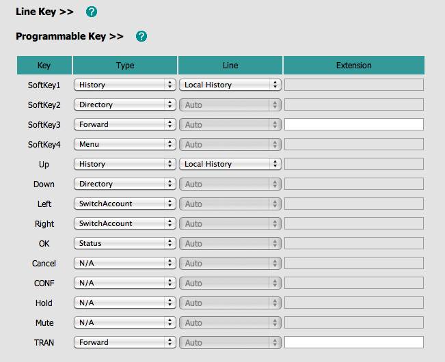The image size is (445, 362).
Task: Open CONF key Type dropdown
Action: tap(125, 283)
